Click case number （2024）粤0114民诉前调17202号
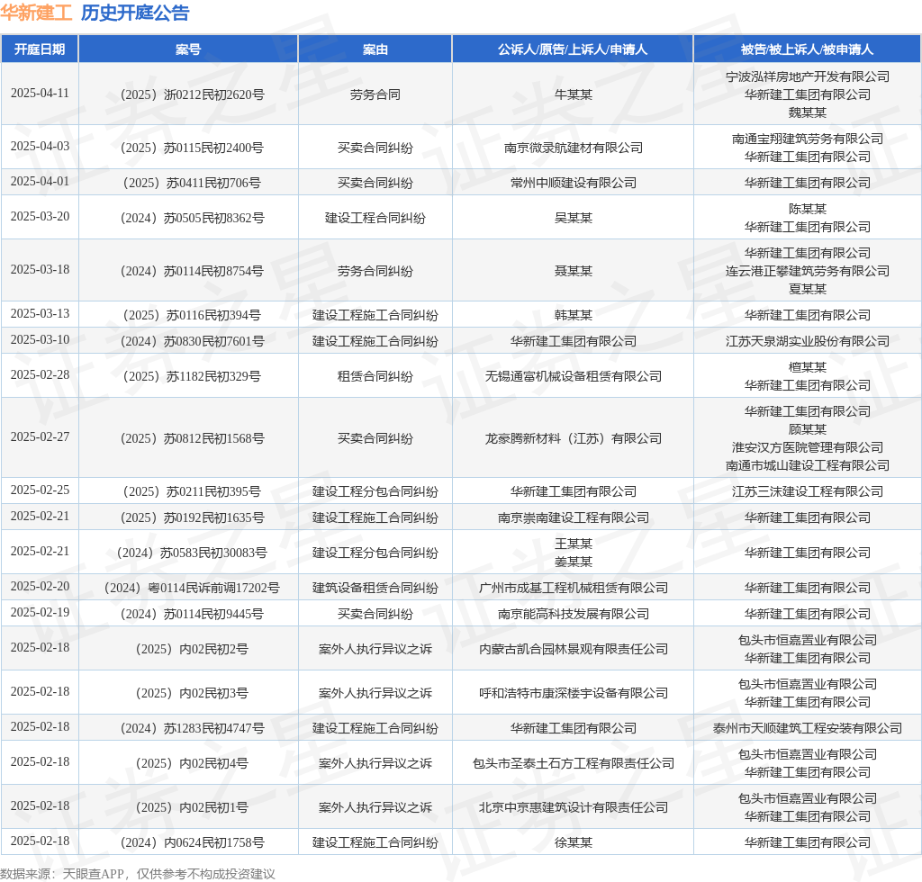Image resolution: width=922 pixels, height=882 pixels. click(x=189, y=588)
